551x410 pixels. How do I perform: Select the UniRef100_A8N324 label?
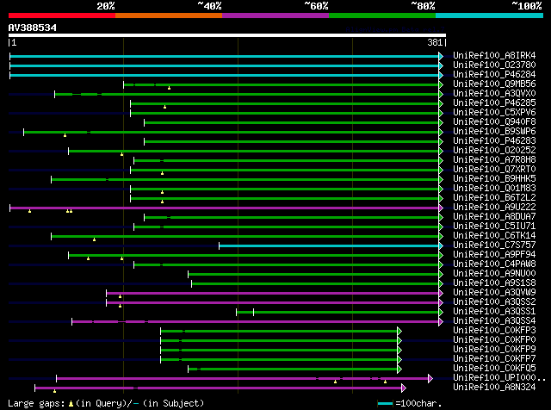pos(494,388)
